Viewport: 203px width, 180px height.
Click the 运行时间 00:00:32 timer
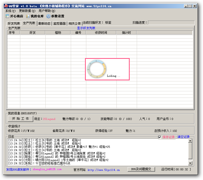(176, 169)
